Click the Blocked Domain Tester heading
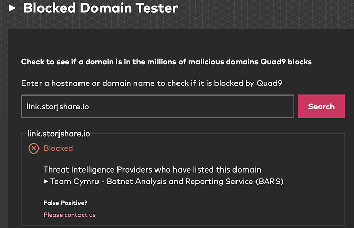 [x=101, y=8]
